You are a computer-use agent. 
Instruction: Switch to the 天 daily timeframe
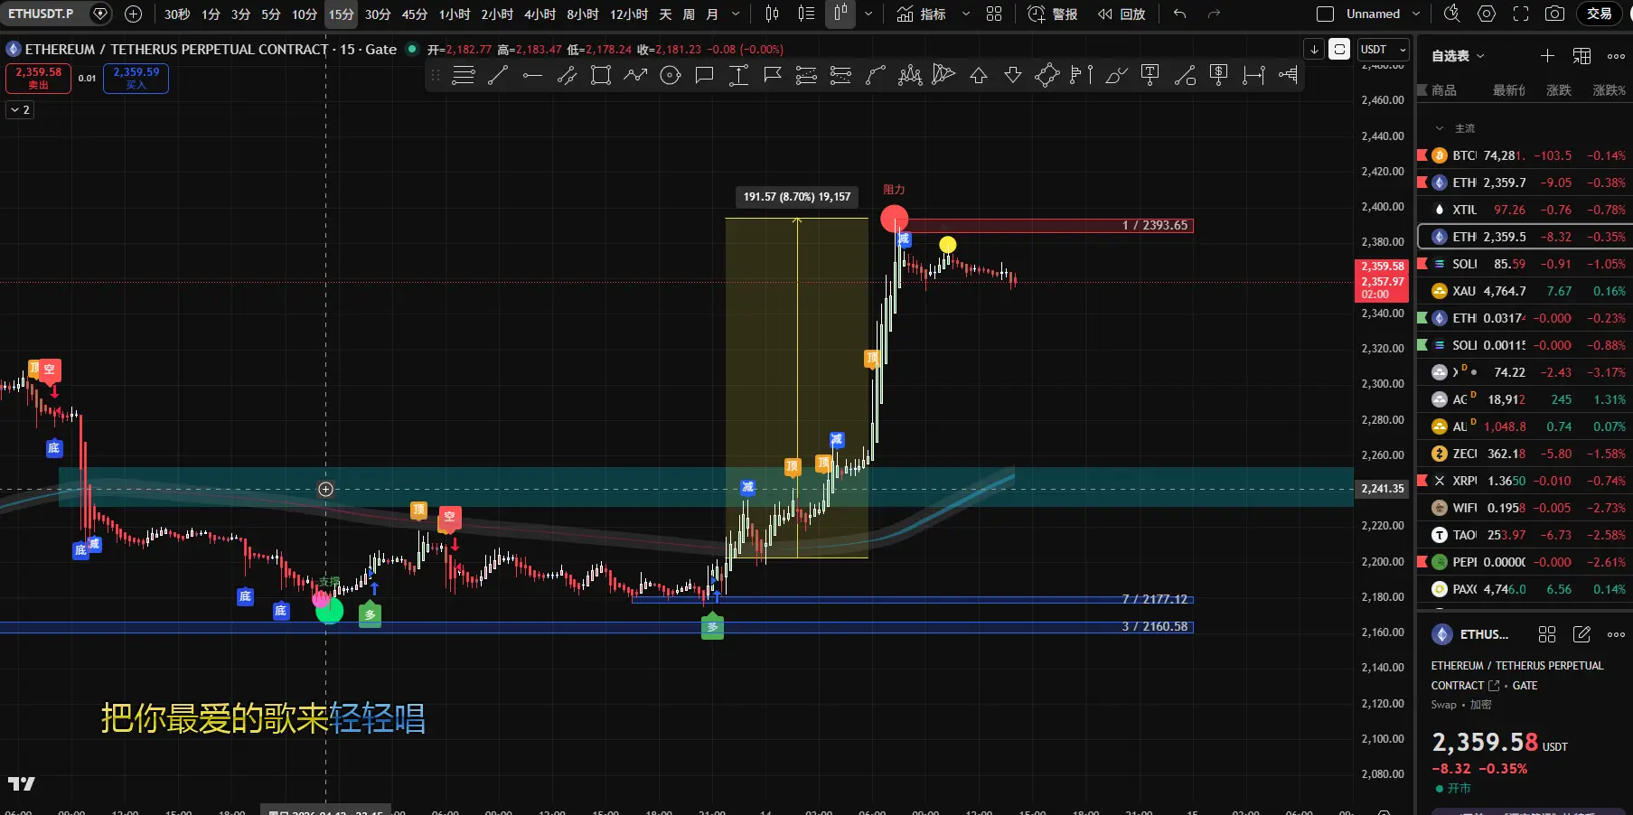pyautogui.click(x=665, y=14)
